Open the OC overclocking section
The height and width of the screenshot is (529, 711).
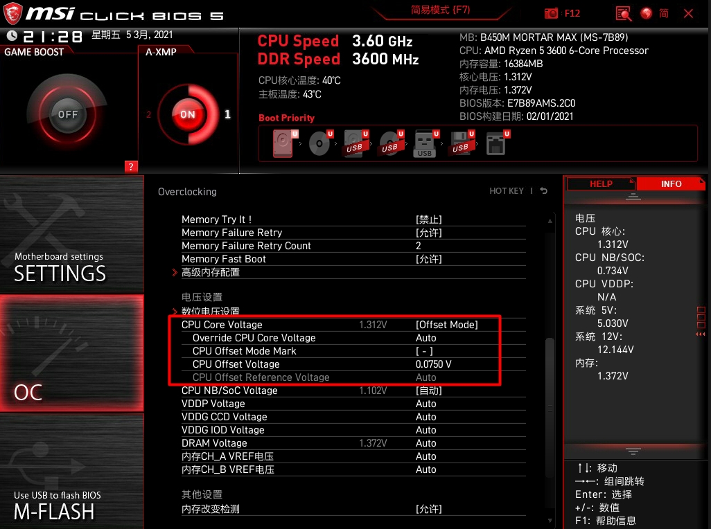pos(72,354)
